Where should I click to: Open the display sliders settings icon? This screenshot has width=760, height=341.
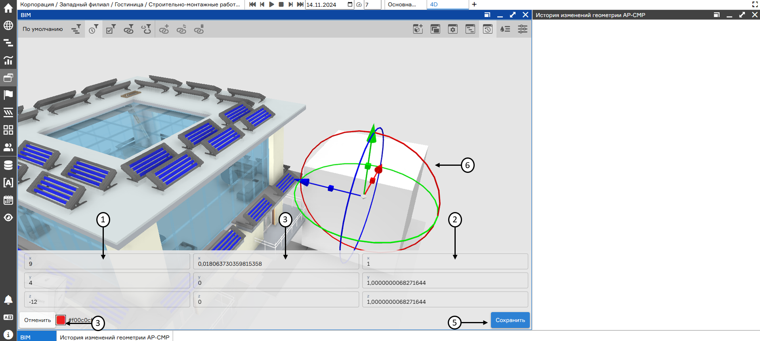pyautogui.click(x=523, y=29)
